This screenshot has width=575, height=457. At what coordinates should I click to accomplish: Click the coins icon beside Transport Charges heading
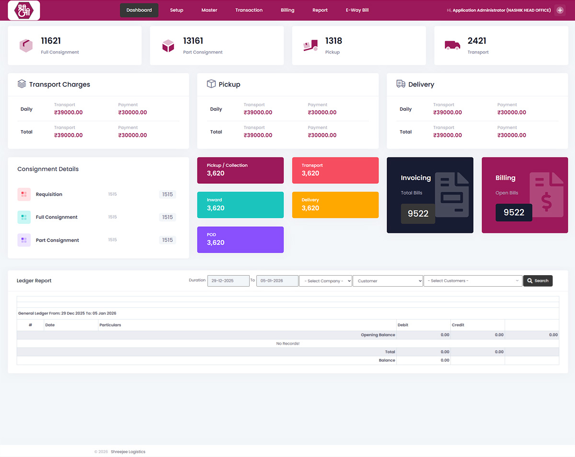(22, 84)
